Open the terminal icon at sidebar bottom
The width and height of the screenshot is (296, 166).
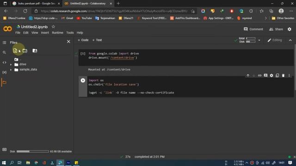pos(4,149)
